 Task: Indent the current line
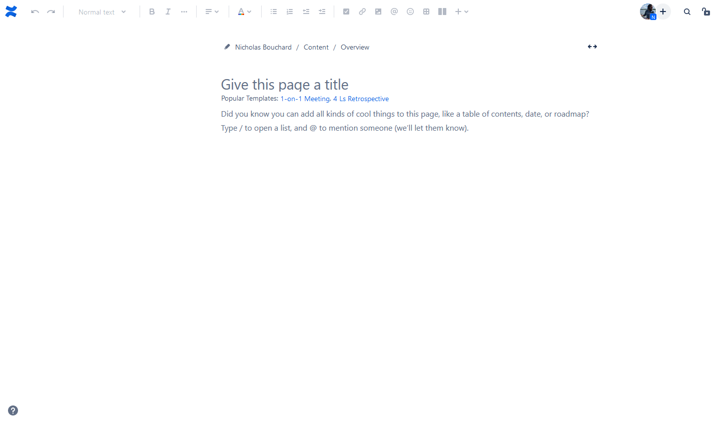322,12
